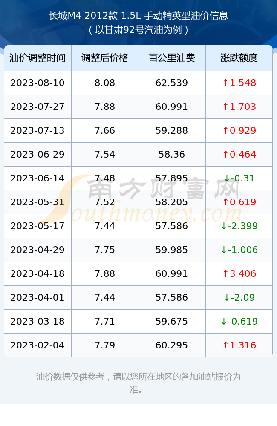Screen dimensions: 277x426
Task: Select the 8.08 price cell
Action: pos(105,83)
